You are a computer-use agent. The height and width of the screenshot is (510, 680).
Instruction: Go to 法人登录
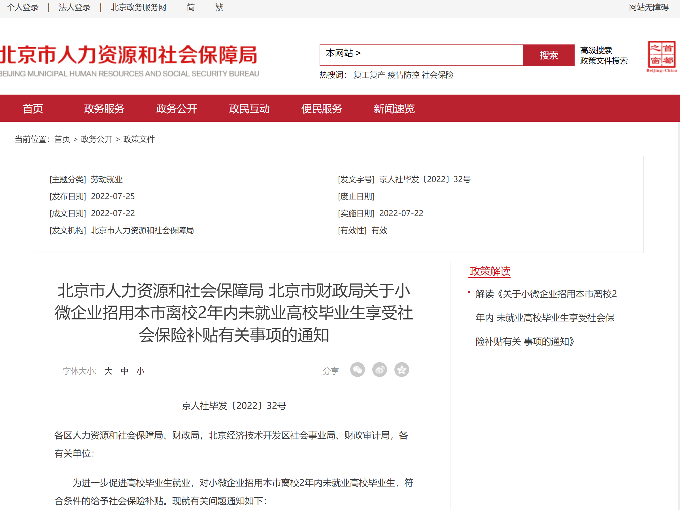75,7
